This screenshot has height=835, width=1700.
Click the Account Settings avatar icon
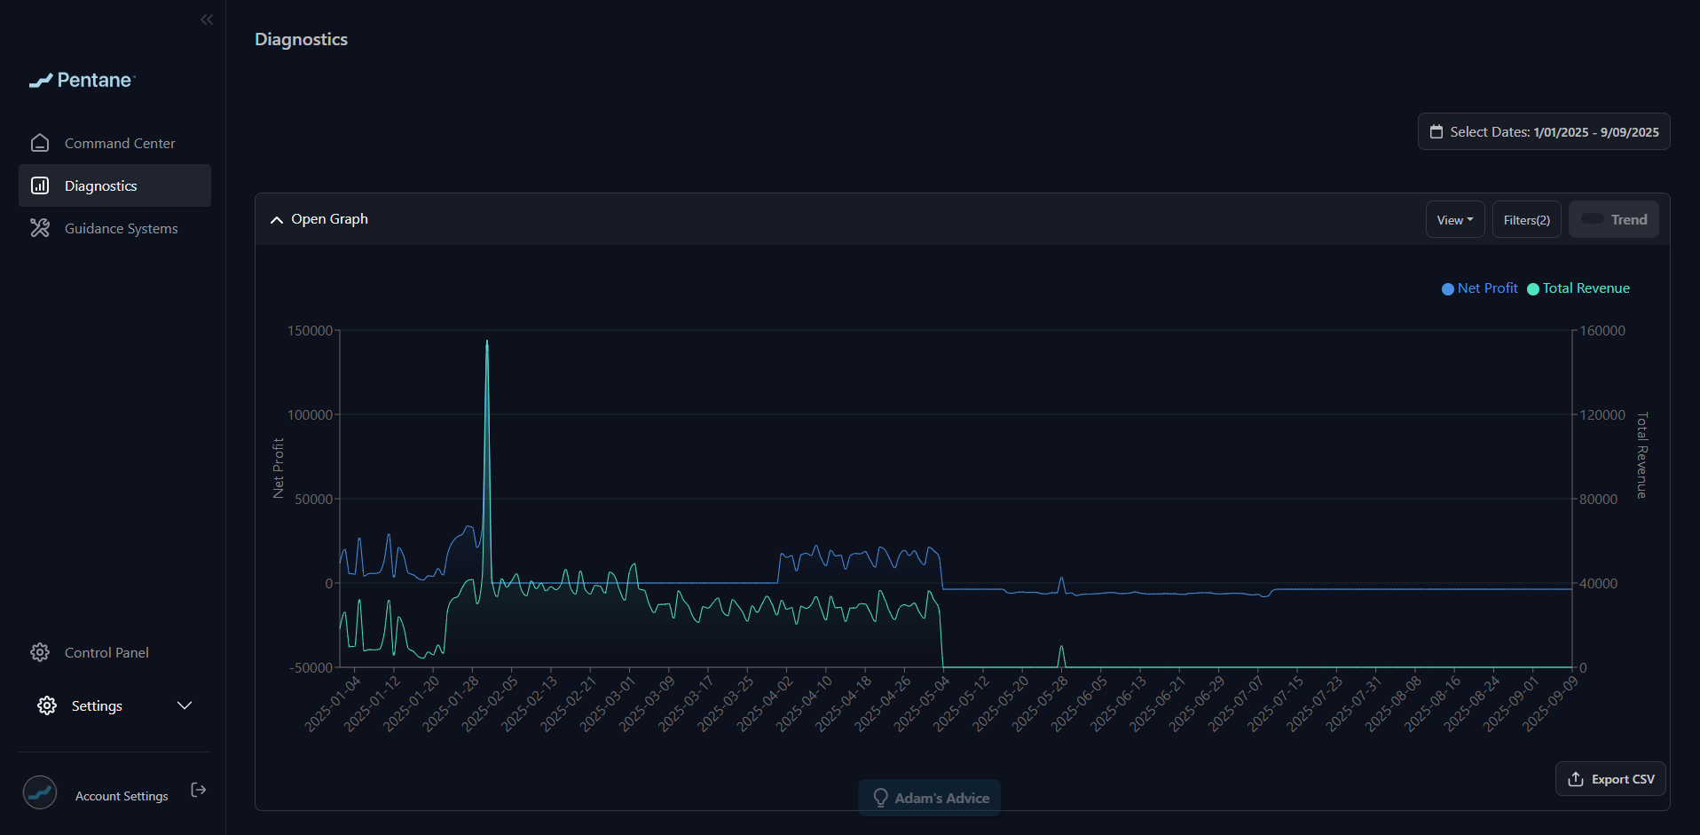click(40, 792)
